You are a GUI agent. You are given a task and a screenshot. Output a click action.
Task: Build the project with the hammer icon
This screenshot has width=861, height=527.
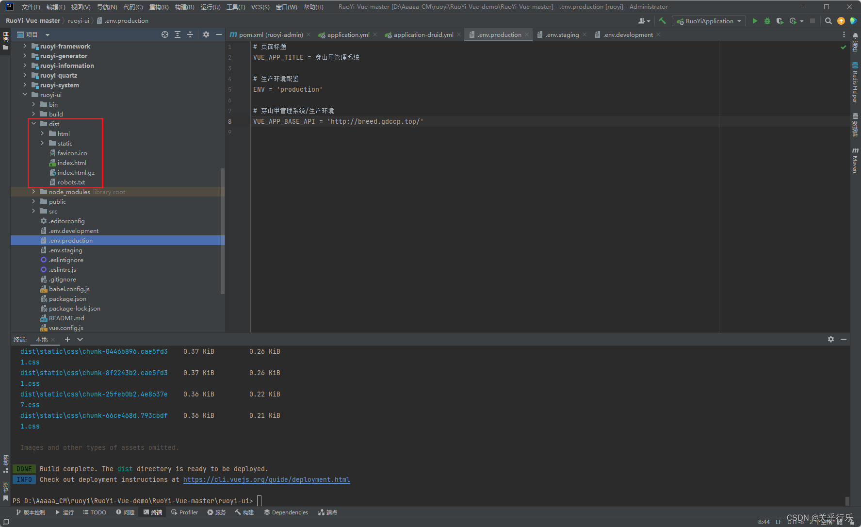(x=662, y=21)
